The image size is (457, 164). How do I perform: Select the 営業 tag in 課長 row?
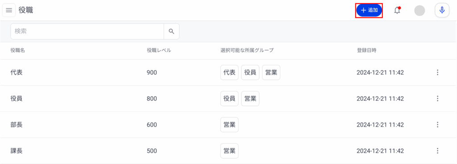tap(229, 151)
